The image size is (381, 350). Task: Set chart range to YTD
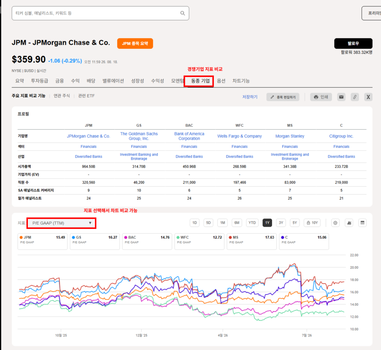click(x=252, y=223)
